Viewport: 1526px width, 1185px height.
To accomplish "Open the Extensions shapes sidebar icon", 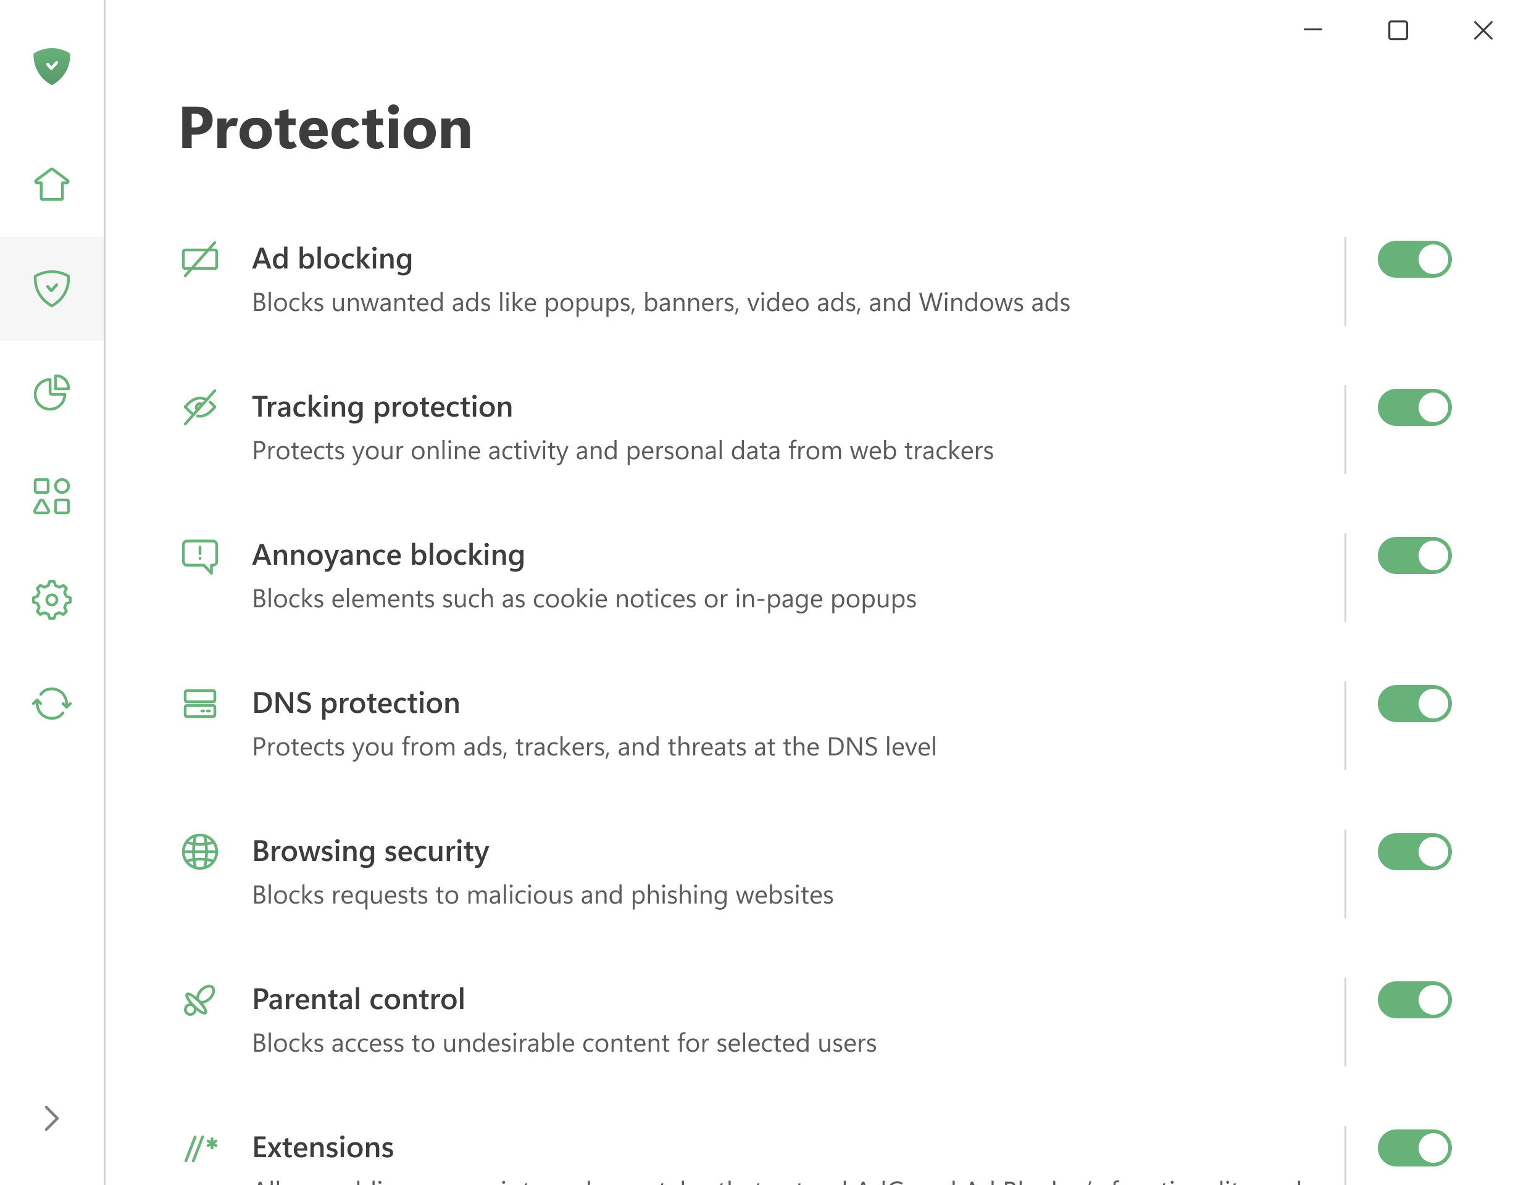I will click(x=52, y=496).
